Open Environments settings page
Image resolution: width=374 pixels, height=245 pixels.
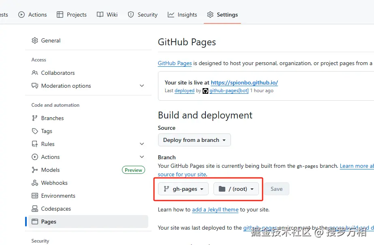[88, 196]
